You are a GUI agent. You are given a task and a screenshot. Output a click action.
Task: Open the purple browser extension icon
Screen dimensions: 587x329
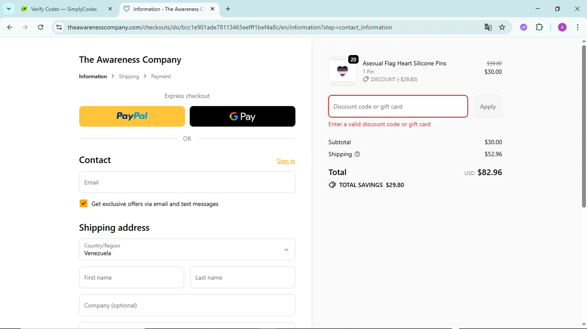[x=524, y=27]
